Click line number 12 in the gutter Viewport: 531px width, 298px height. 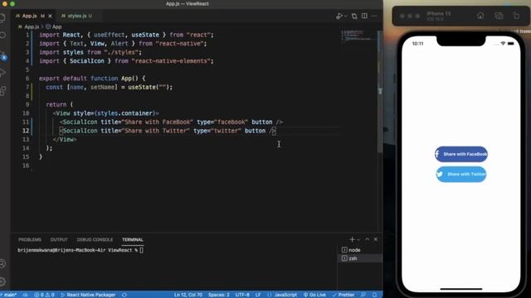(x=26, y=131)
